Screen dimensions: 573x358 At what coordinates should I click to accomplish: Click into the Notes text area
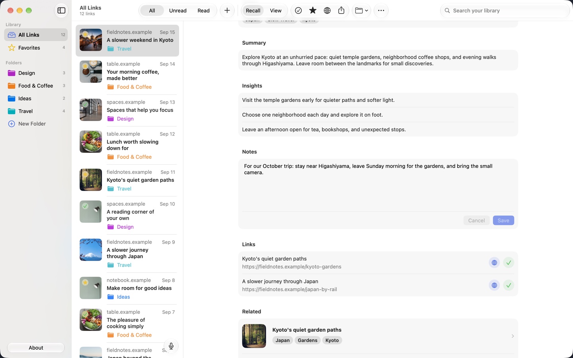tap(378, 185)
